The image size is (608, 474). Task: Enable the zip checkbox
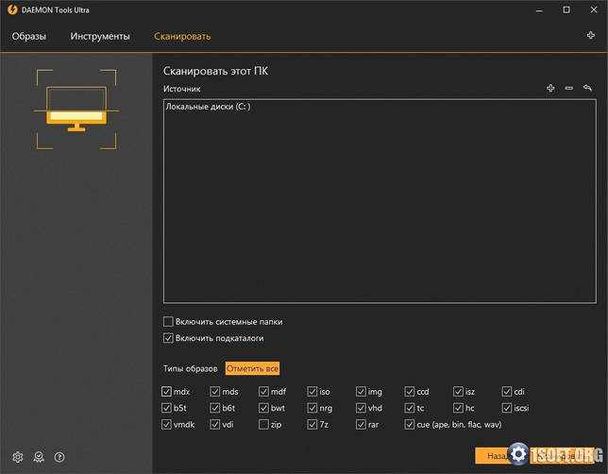click(x=263, y=424)
